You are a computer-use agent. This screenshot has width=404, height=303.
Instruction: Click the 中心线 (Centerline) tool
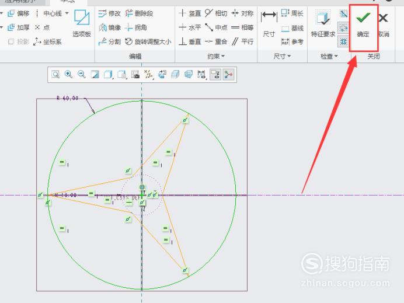50,13
